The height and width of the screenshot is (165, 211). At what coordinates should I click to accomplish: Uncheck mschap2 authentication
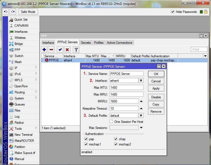tap(116, 144)
